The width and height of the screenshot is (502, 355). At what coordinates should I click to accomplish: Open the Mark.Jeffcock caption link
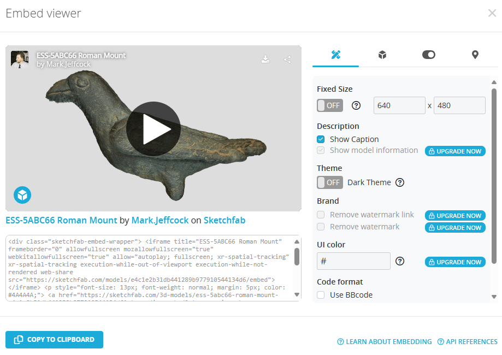160,220
